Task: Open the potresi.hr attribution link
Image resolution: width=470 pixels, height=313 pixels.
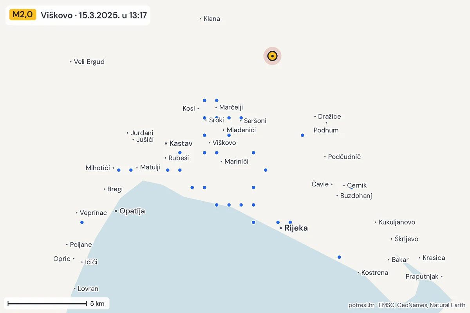Action: coord(361,305)
